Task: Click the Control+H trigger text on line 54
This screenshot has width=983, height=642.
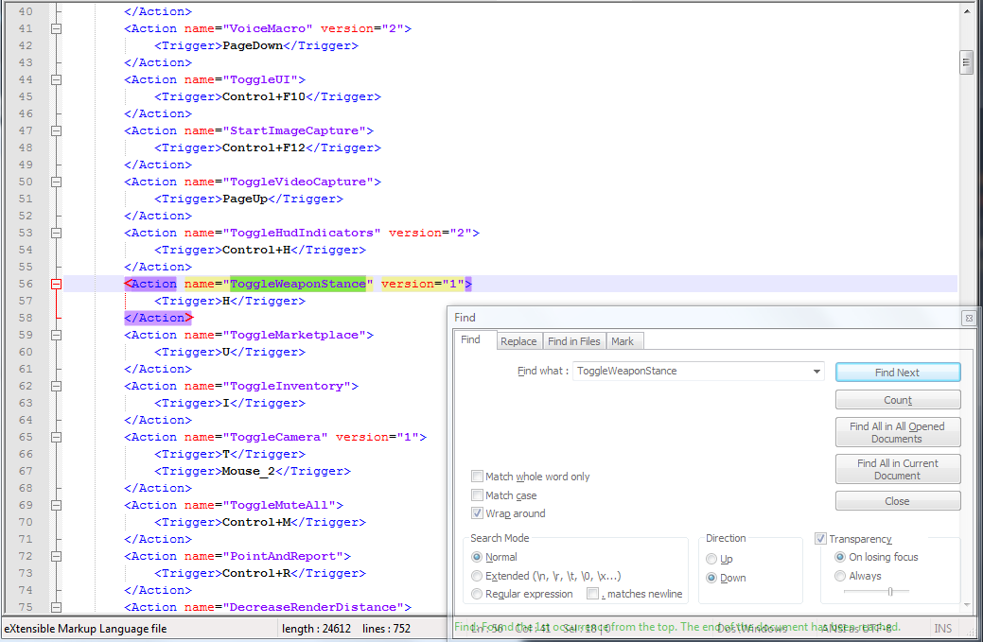Action: 256,250
